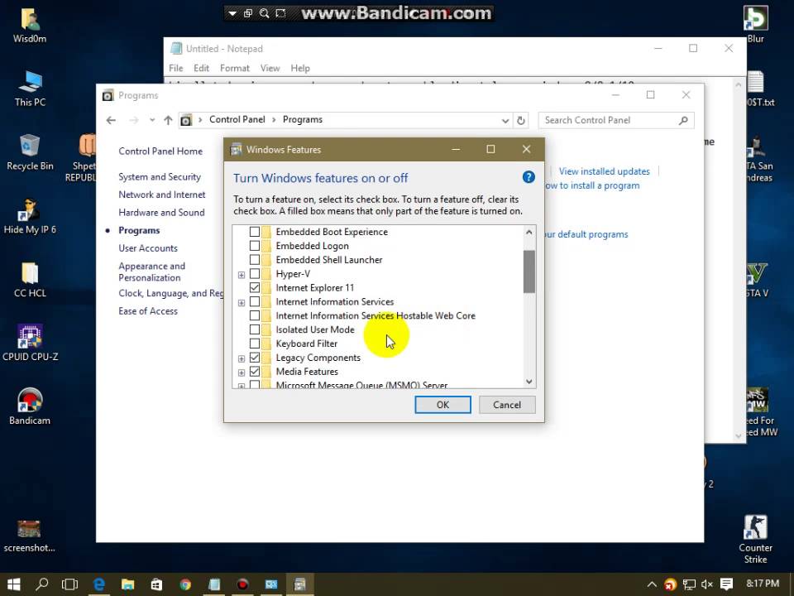The height and width of the screenshot is (596, 794).
Task: Check Isolated User Mode box
Action: (x=255, y=329)
